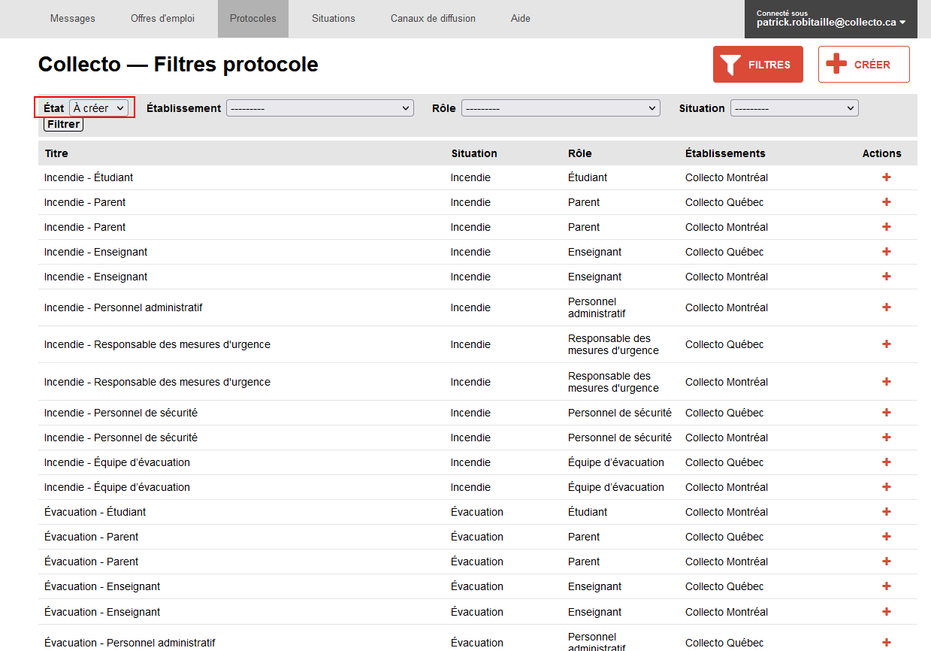Image resolution: width=931 pixels, height=651 pixels.
Task: Open the patrick.robitaille@collecto.ca account menu
Action: 830,19
